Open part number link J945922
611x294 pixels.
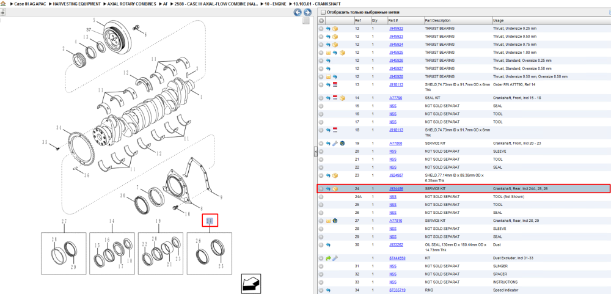click(396, 29)
